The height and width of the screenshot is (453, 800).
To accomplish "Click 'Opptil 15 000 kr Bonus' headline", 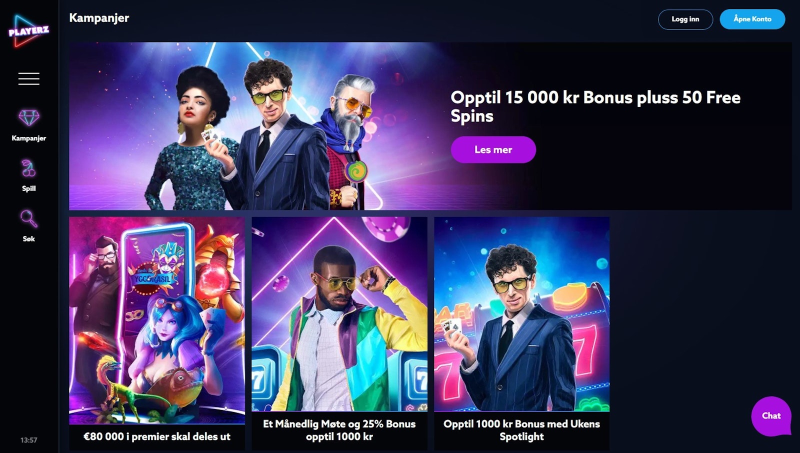I will [x=595, y=106].
